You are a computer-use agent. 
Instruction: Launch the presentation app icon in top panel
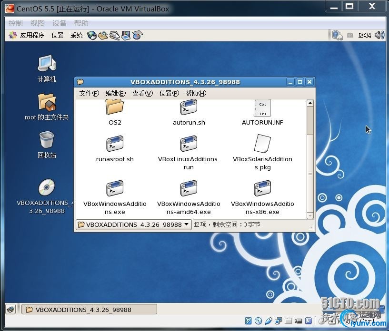pyautogui.click(x=126, y=35)
